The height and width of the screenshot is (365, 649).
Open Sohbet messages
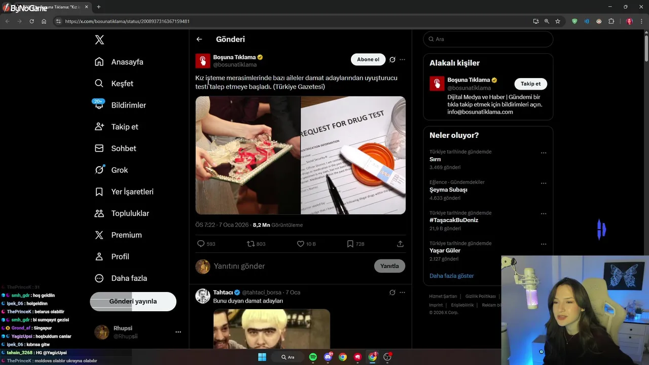point(116,149)
